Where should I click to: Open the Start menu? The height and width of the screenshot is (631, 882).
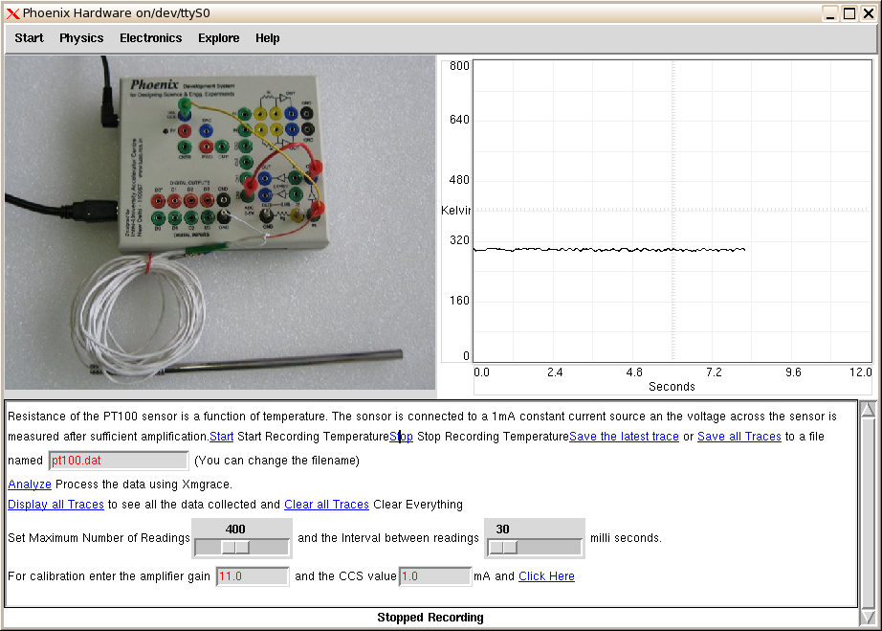tap(29, 38)
